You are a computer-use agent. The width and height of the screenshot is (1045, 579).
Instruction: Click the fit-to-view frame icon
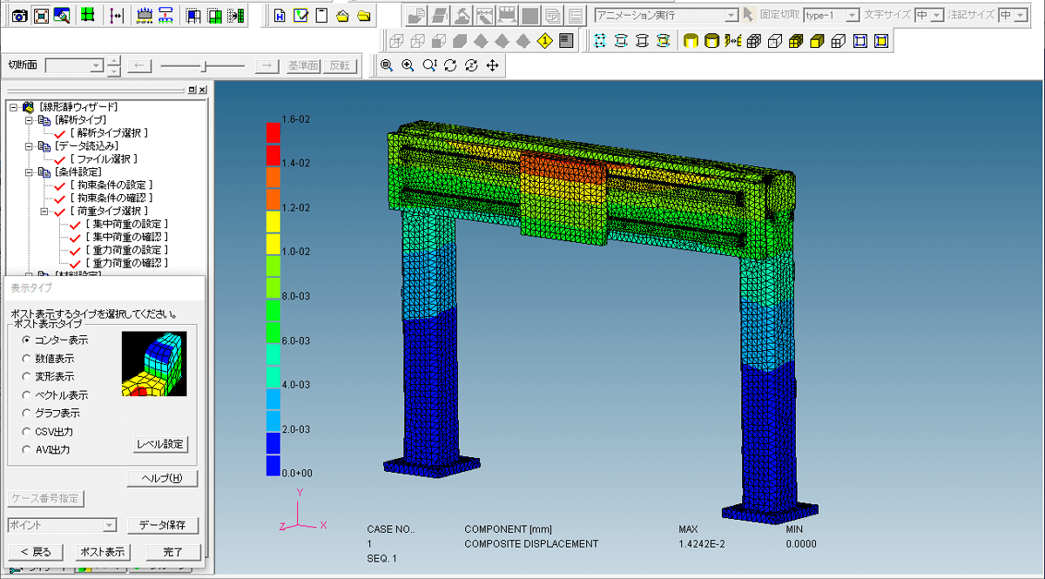pyautogui.click(x=41, y=15)
